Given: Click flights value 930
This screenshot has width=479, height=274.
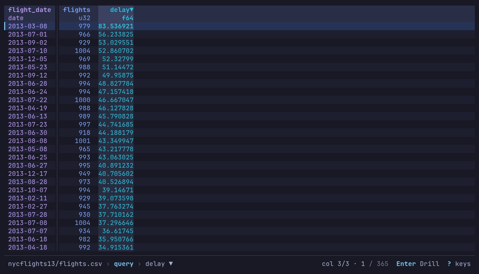Looking at the screenshot, I should coord(84,215).
